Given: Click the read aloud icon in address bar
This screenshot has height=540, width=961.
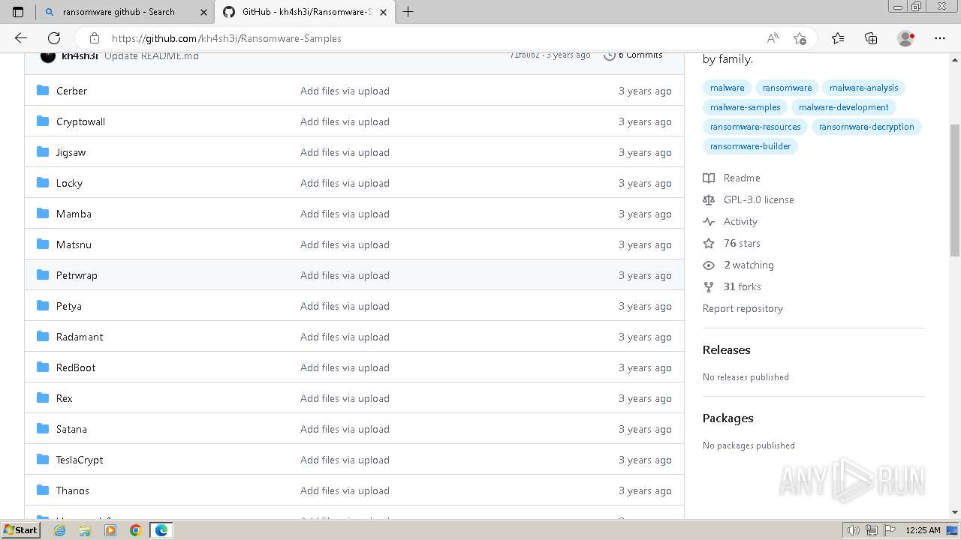Looking at the screenshot, I should (x=773, y=38).
